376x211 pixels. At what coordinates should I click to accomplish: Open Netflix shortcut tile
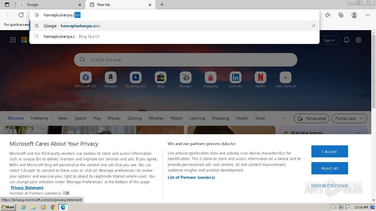pos(261,80)
